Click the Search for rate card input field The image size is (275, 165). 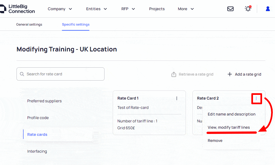(60, 74)
